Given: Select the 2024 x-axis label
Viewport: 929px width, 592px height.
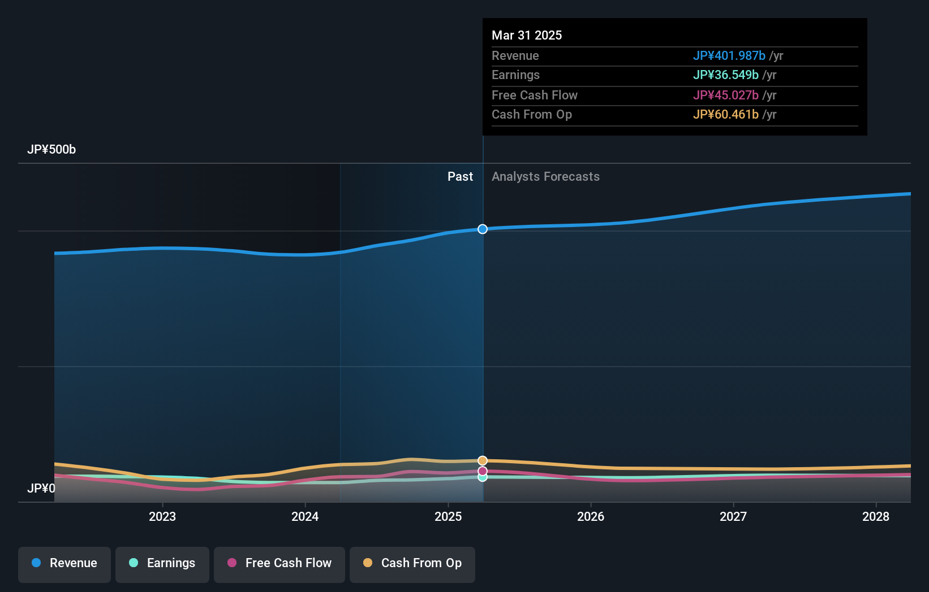Looking at the screenshot, I should [x=305, y=516].
